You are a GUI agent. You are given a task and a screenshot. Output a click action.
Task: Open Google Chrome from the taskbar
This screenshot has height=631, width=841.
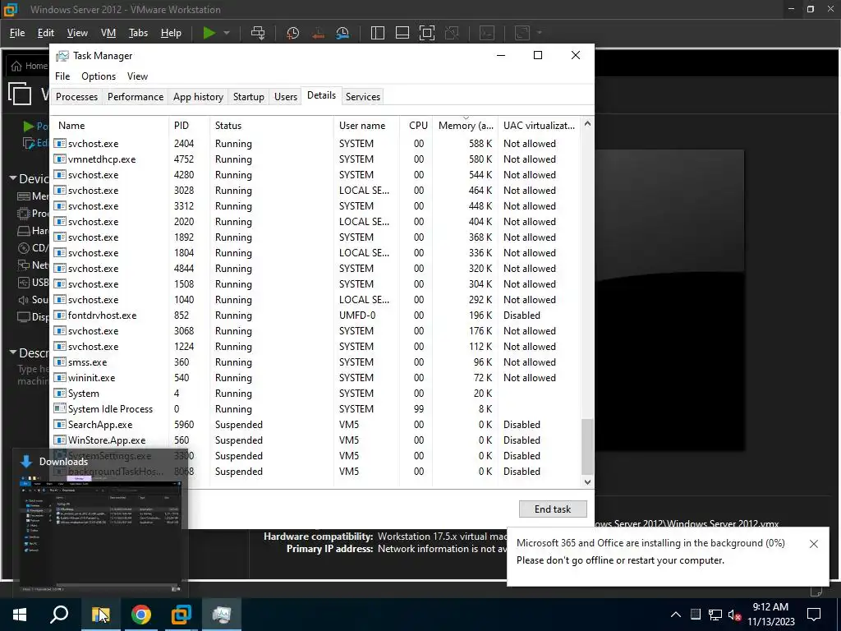tap(141, 615)
